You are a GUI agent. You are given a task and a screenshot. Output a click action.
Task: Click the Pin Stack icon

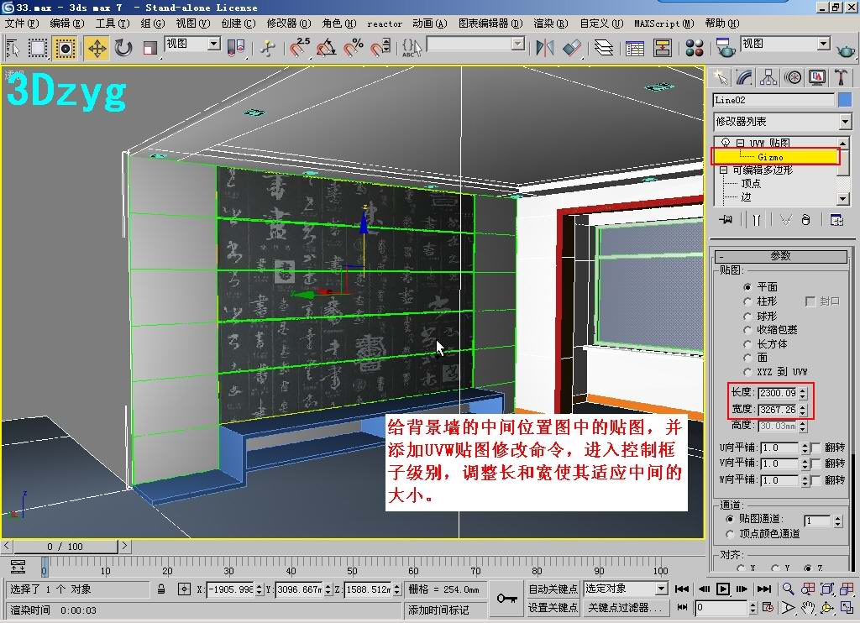click(726, 220)
